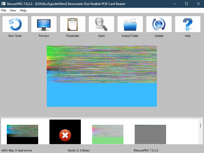This screenshot has height=153, width=204.
Task: Click the large corrupted image preview
Action: tap(102, 76)
